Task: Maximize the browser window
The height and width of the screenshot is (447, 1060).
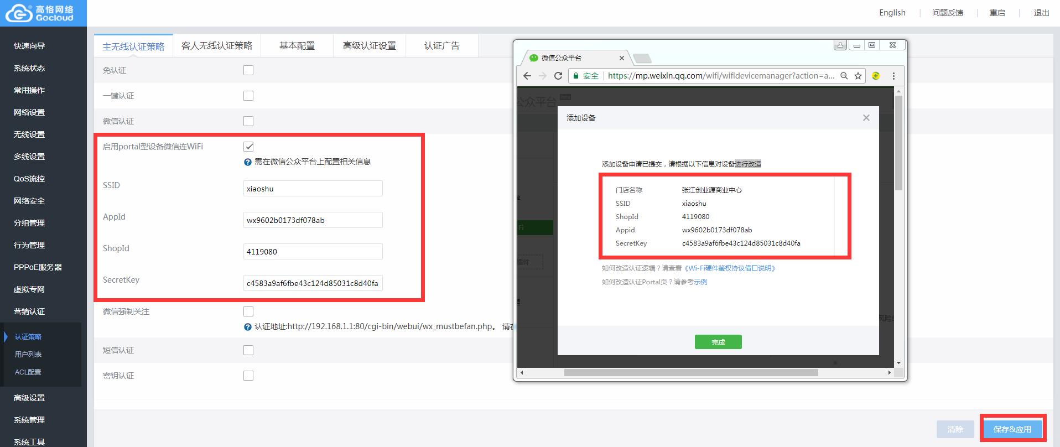Action: coord(872,45)
